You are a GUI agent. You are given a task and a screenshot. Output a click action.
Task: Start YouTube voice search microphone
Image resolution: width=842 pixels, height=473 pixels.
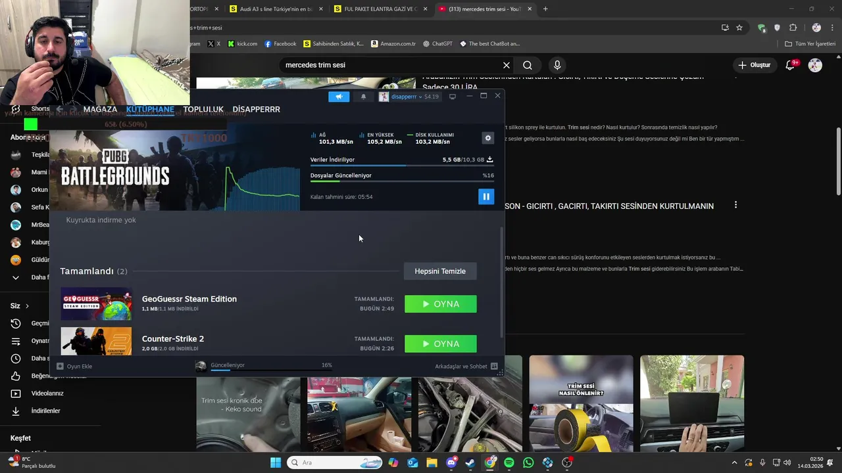(x=557, y=65)
